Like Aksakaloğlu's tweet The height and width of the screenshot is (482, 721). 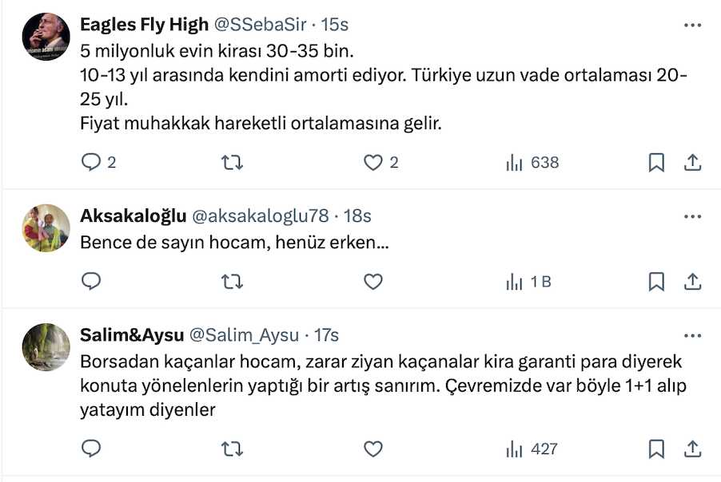(373, 282)
